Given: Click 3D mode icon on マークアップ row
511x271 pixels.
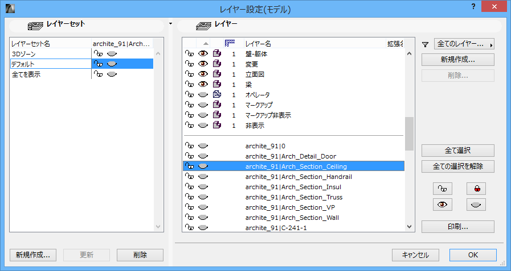Looking at the screenshot, I should click(217, 105).
